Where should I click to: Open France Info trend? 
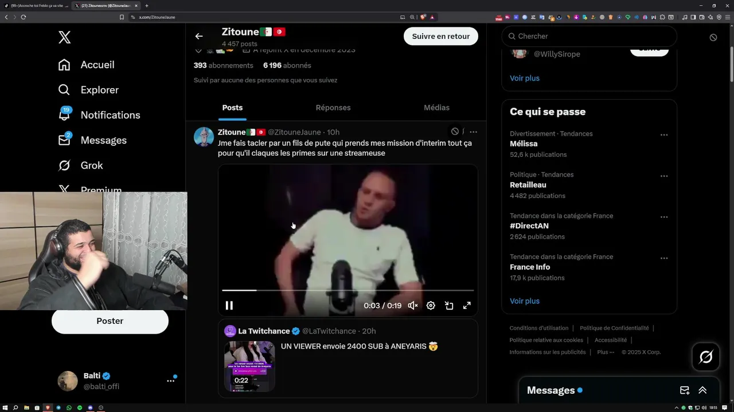(x=530, y=267)
